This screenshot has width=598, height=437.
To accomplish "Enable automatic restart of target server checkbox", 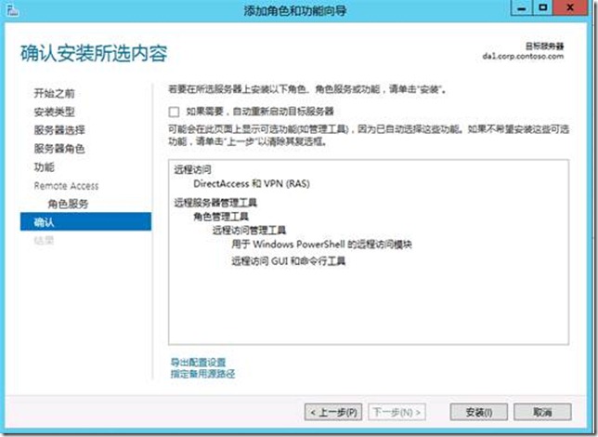I will [174, 112].
